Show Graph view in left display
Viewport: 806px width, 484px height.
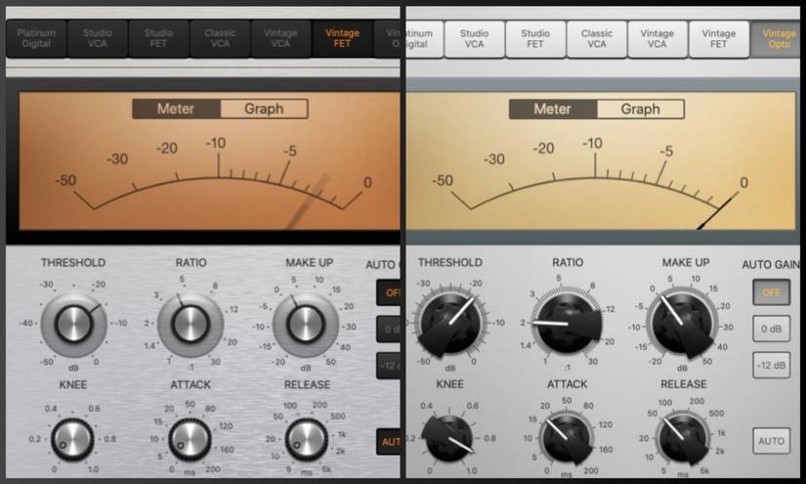(264, 110)
